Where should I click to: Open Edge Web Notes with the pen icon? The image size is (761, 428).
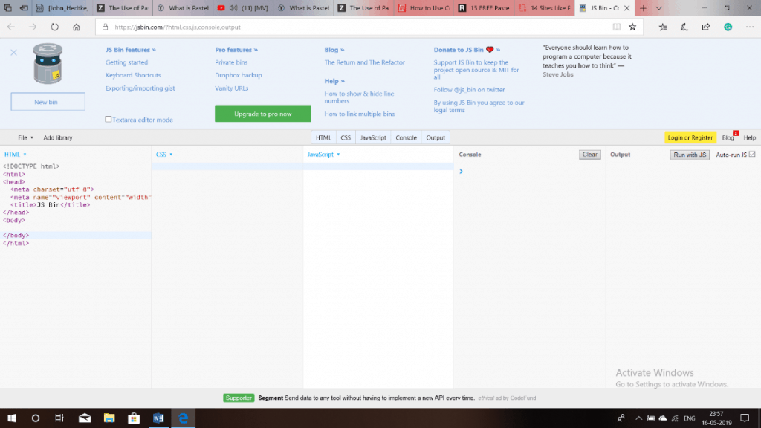coord(685,27)
